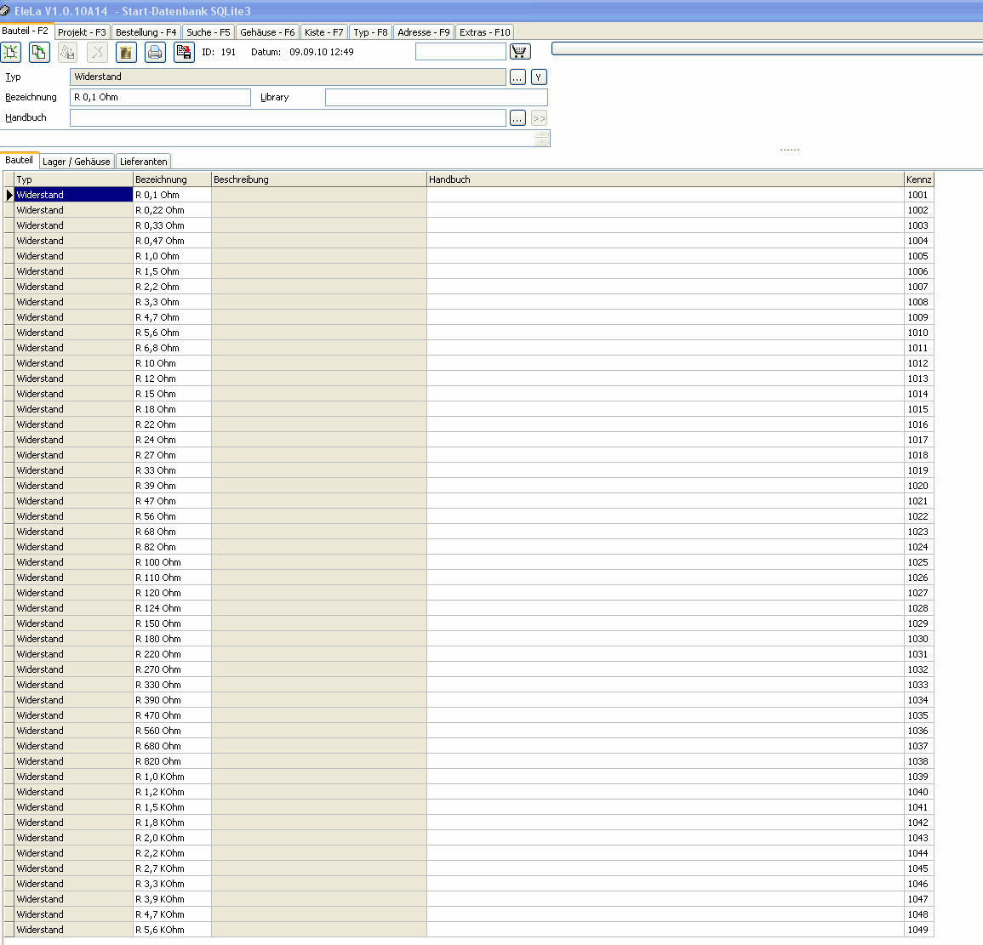Switch to the Lieferanten sub-tab
The image size is (983, 945).
click(144, 162)
